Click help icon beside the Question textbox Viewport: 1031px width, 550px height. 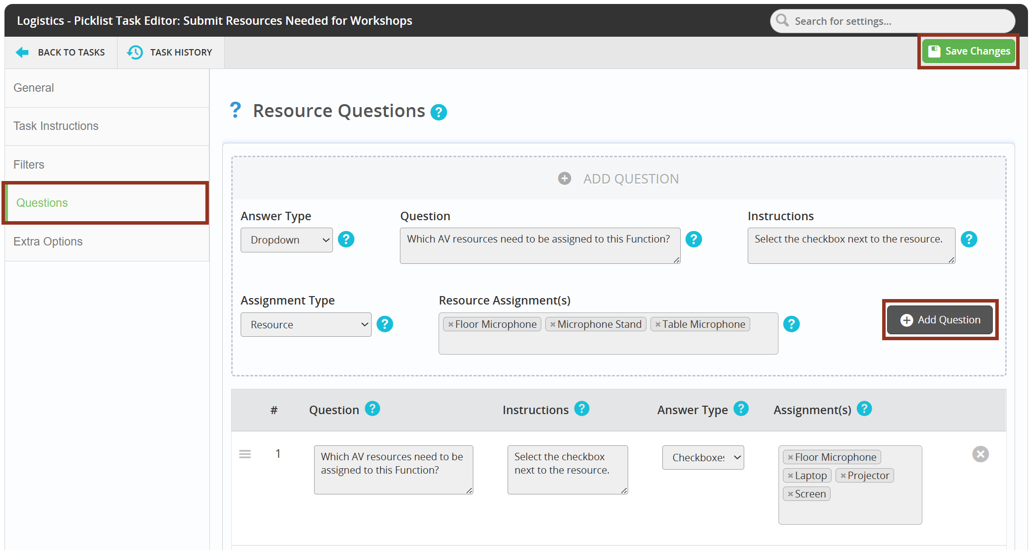point(693,240)
